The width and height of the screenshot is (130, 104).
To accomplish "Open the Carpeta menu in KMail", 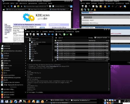I will (45, 31).
